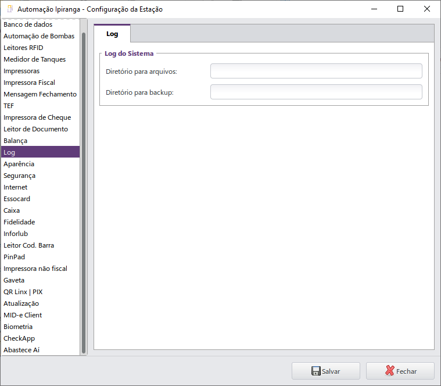Open Aparência settings
The width and height of the screenshot is (441, 386).
point(41,164)
